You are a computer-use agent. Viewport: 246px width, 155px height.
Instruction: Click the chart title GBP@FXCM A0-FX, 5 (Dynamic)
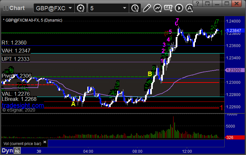(x=33, y=20)
